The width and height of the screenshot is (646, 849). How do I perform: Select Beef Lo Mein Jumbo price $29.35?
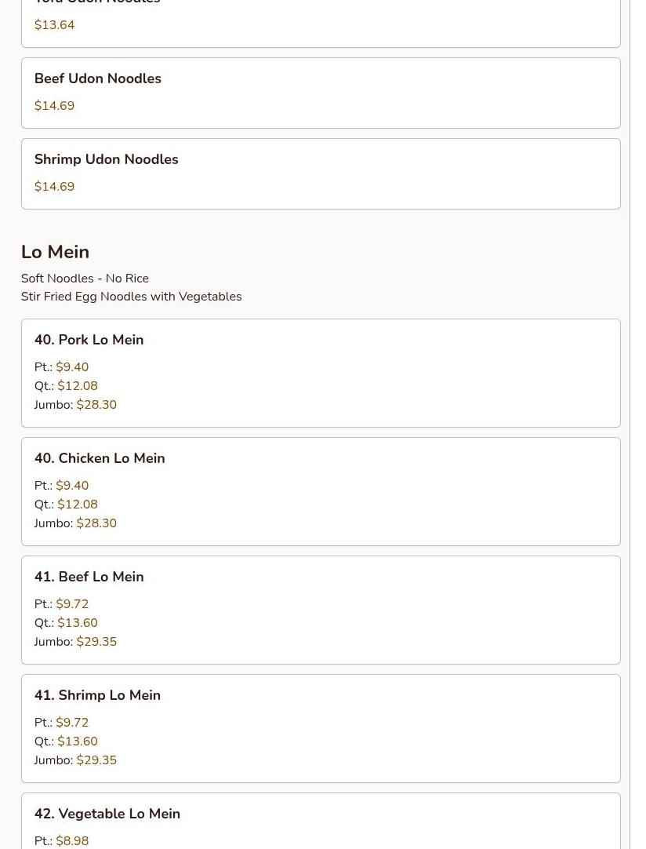coord(96,642)
